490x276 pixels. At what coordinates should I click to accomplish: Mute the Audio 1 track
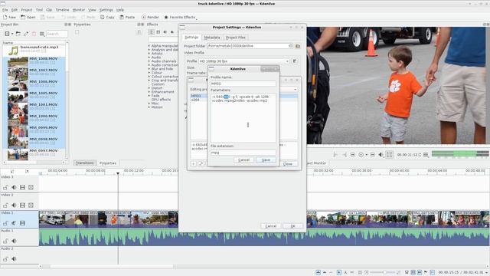14,241
